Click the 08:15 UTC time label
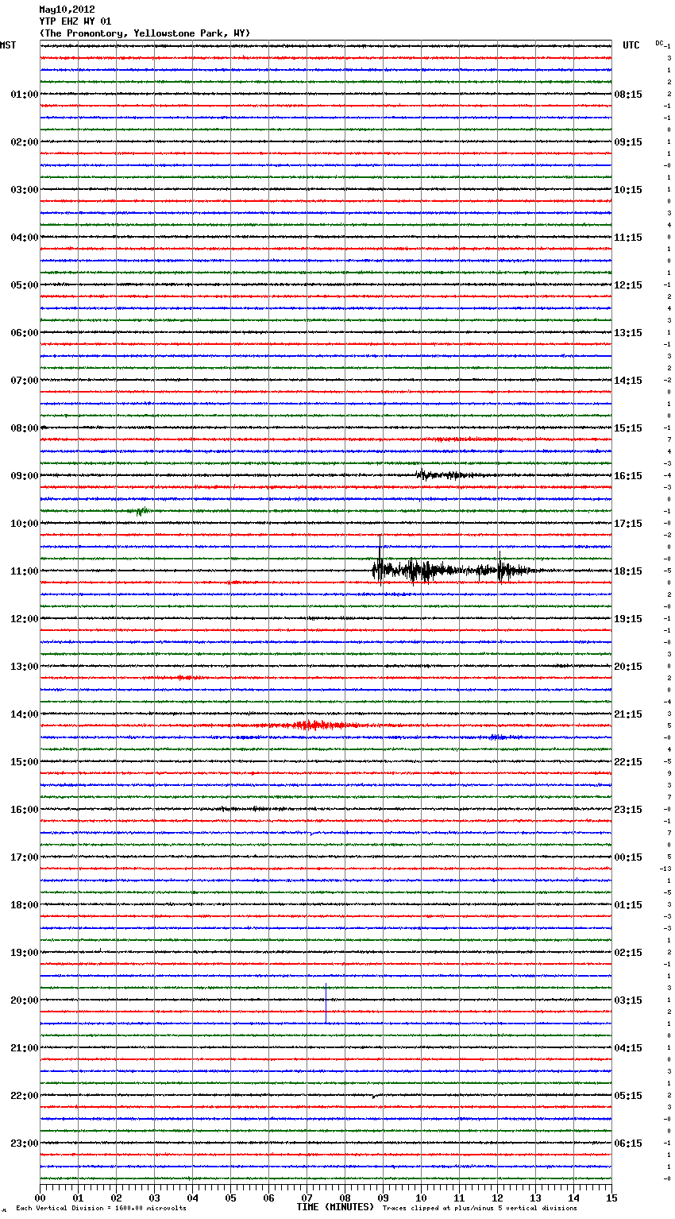This screenshot has height=1219, width=675. [628, 95]
